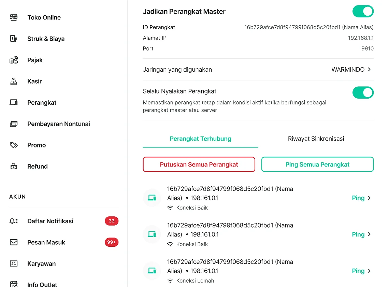Click the Toko Online store icon
The width and height of the screenshot is (389, 287).
pyautogui.click(x=14, y=17)
